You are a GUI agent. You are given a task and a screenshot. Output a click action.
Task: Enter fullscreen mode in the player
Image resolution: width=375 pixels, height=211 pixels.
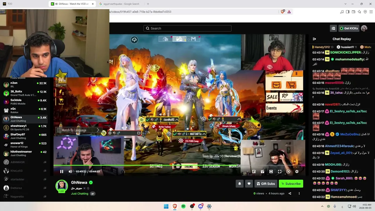[x=280, y=171]
